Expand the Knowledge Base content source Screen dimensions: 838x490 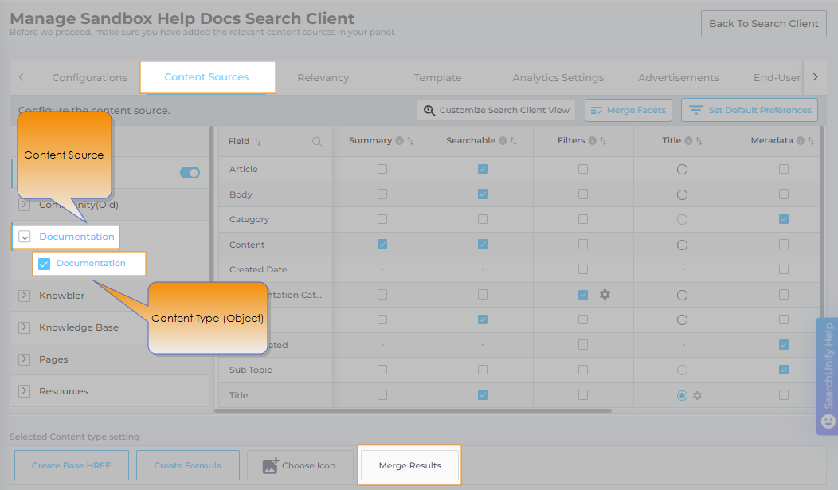click(25, 327)
